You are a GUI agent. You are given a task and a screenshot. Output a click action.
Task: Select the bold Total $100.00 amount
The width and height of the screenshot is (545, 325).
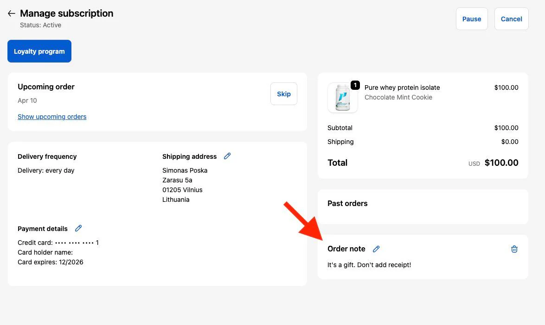click(x=501, y=162)
